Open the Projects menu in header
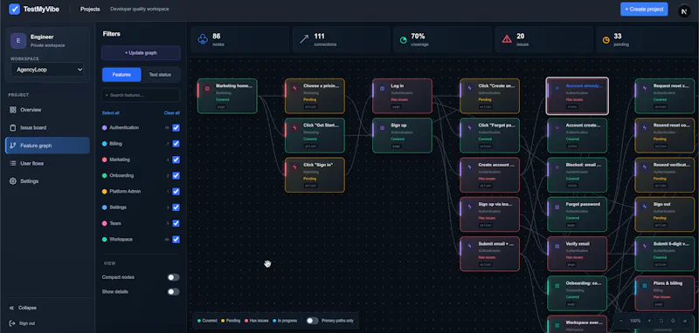 click(x=90, y=9)
